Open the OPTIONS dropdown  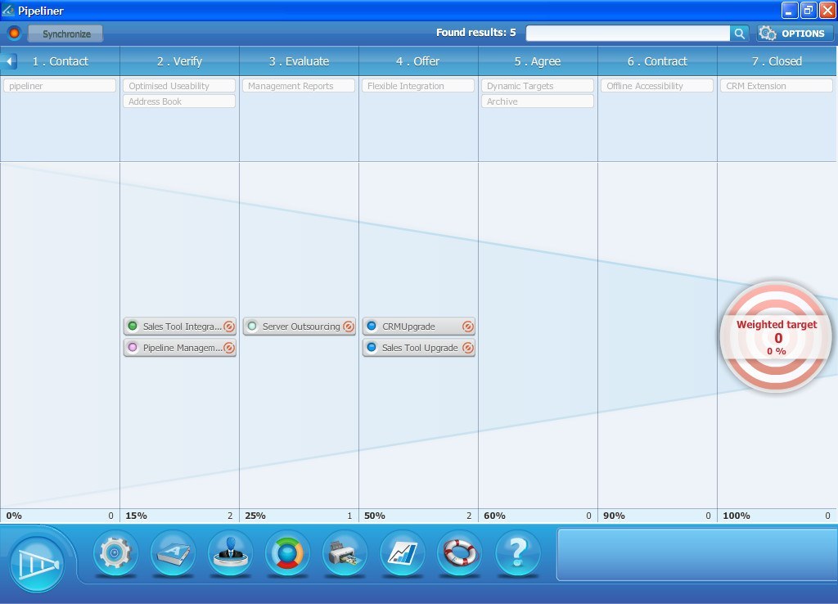793,33
